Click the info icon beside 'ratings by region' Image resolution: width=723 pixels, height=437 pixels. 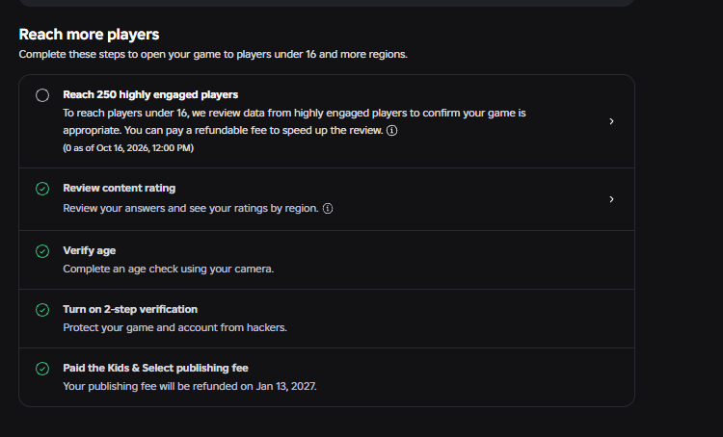(328, 208)
